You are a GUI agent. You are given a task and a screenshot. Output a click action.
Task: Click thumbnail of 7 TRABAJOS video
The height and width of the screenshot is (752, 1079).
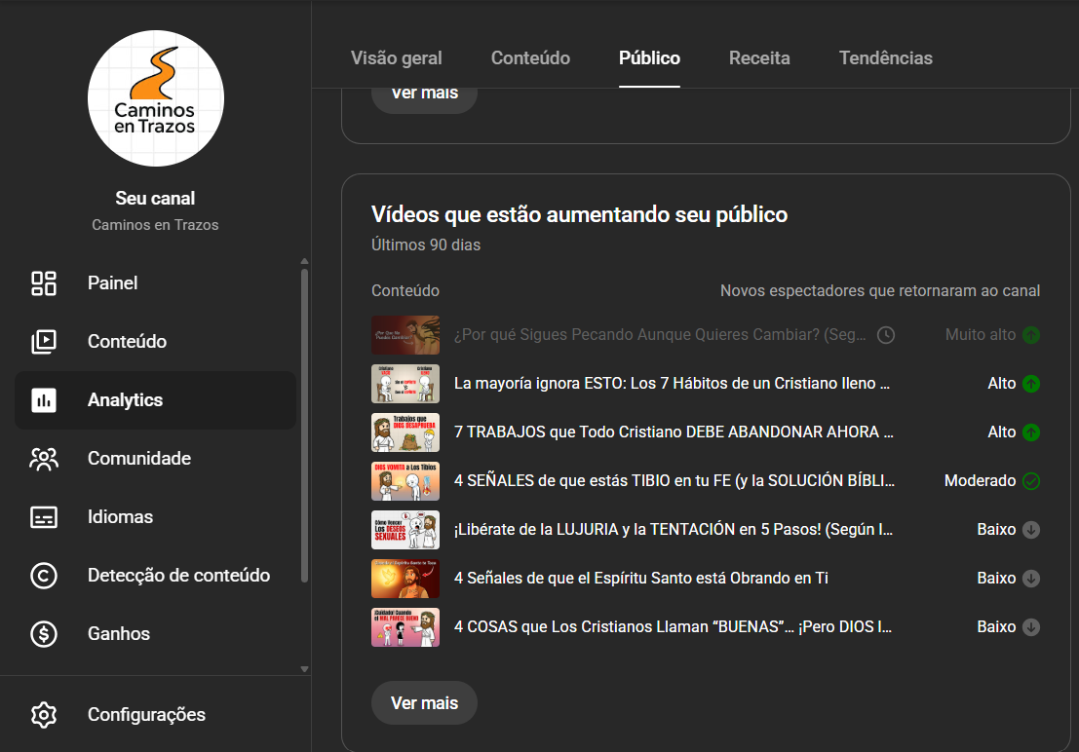pos(405,432)
